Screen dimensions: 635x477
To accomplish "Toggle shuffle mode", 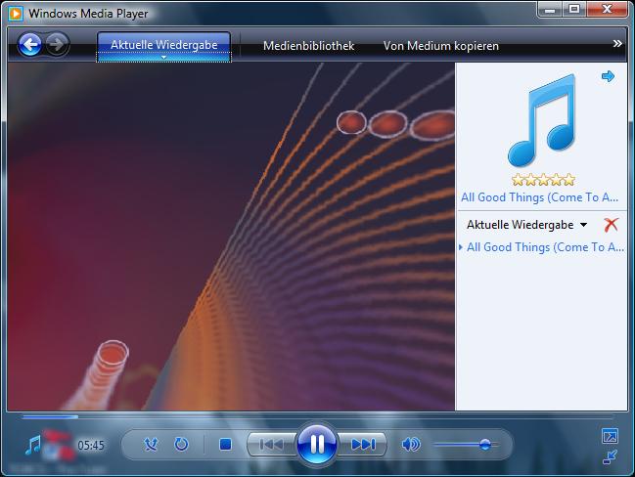I will point(151,445).
